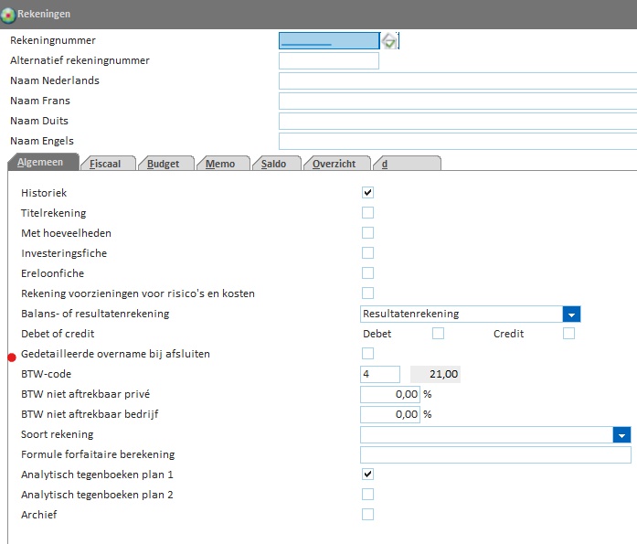Uncheck the Historiek checkbox
The image size is (637, 544).
pyautogui.click(x=367, y=193)
